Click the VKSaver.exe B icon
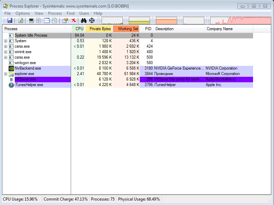This screenshot has height=205, width=274. (x=11, y=80)
